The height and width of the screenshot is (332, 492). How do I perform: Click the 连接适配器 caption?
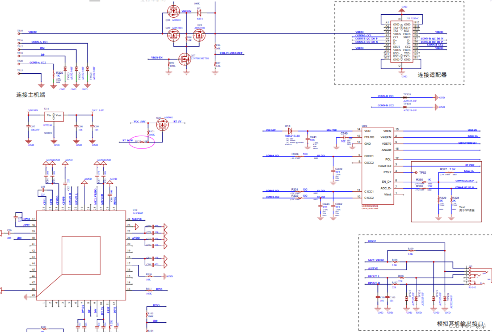pos(432,75)
